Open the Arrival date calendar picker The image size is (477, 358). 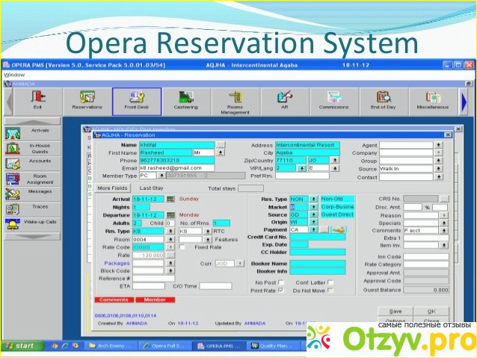point(170,200)
